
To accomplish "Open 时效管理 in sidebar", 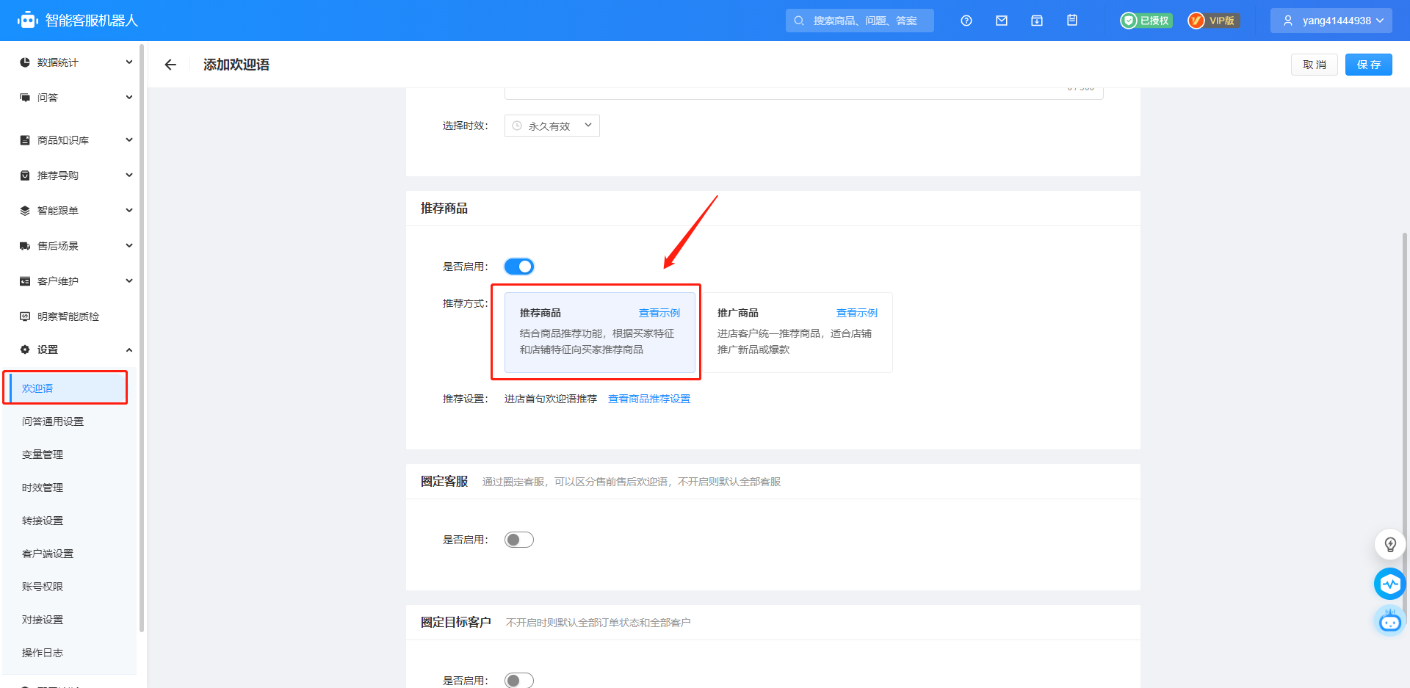I will tap(43, 488).
